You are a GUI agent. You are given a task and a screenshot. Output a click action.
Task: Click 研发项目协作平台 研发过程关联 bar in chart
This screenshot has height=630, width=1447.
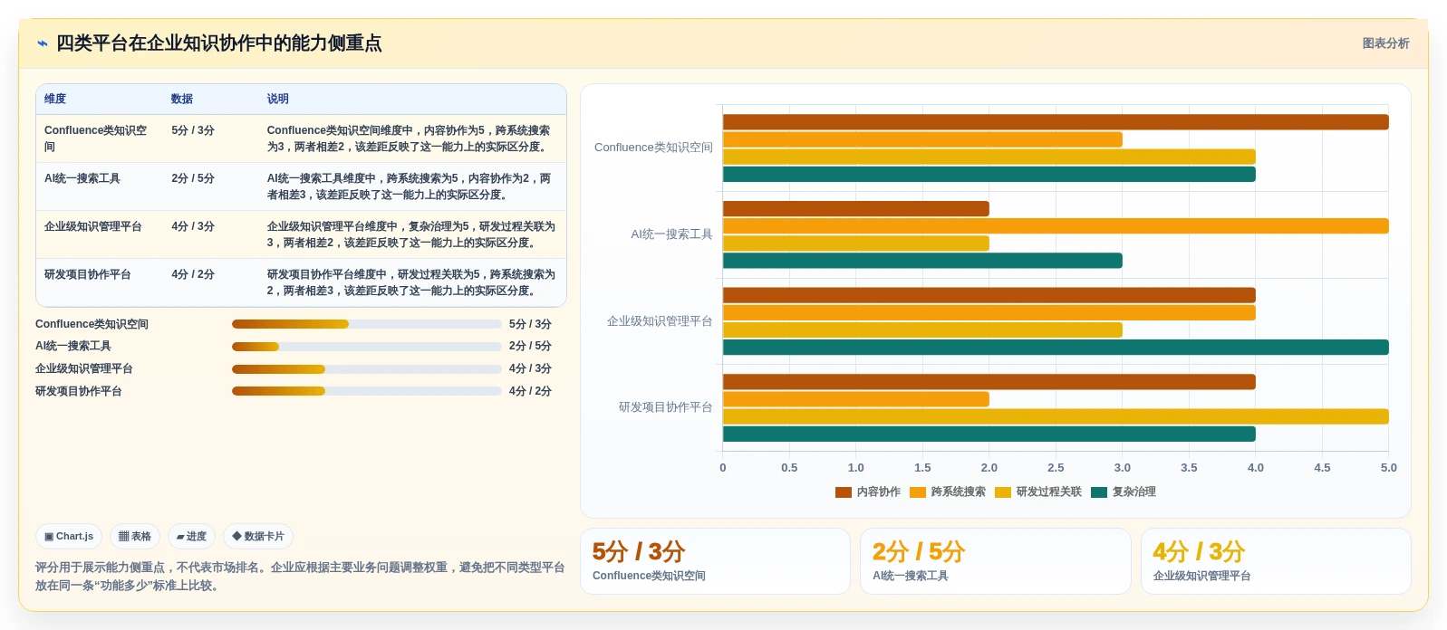[x=1056, y=416]
